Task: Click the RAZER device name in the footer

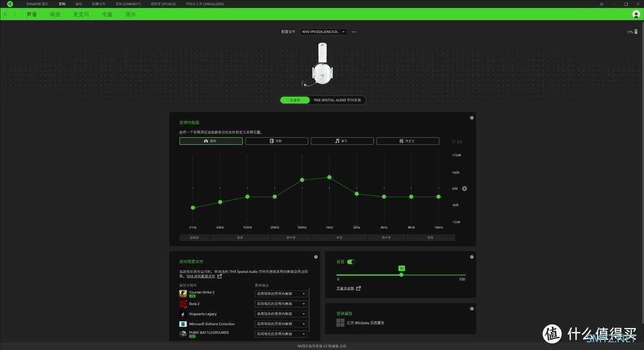Action: pyautogui.click(x=322, y=346)
